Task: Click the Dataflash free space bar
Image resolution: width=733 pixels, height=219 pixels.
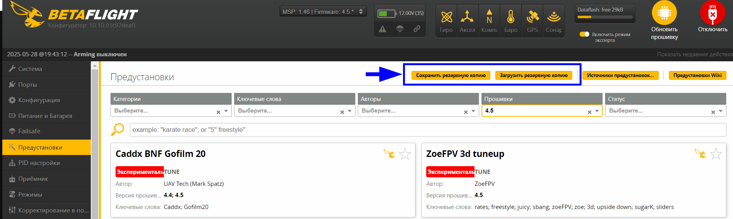Action: pyautogui.click(x=605, y=17)
